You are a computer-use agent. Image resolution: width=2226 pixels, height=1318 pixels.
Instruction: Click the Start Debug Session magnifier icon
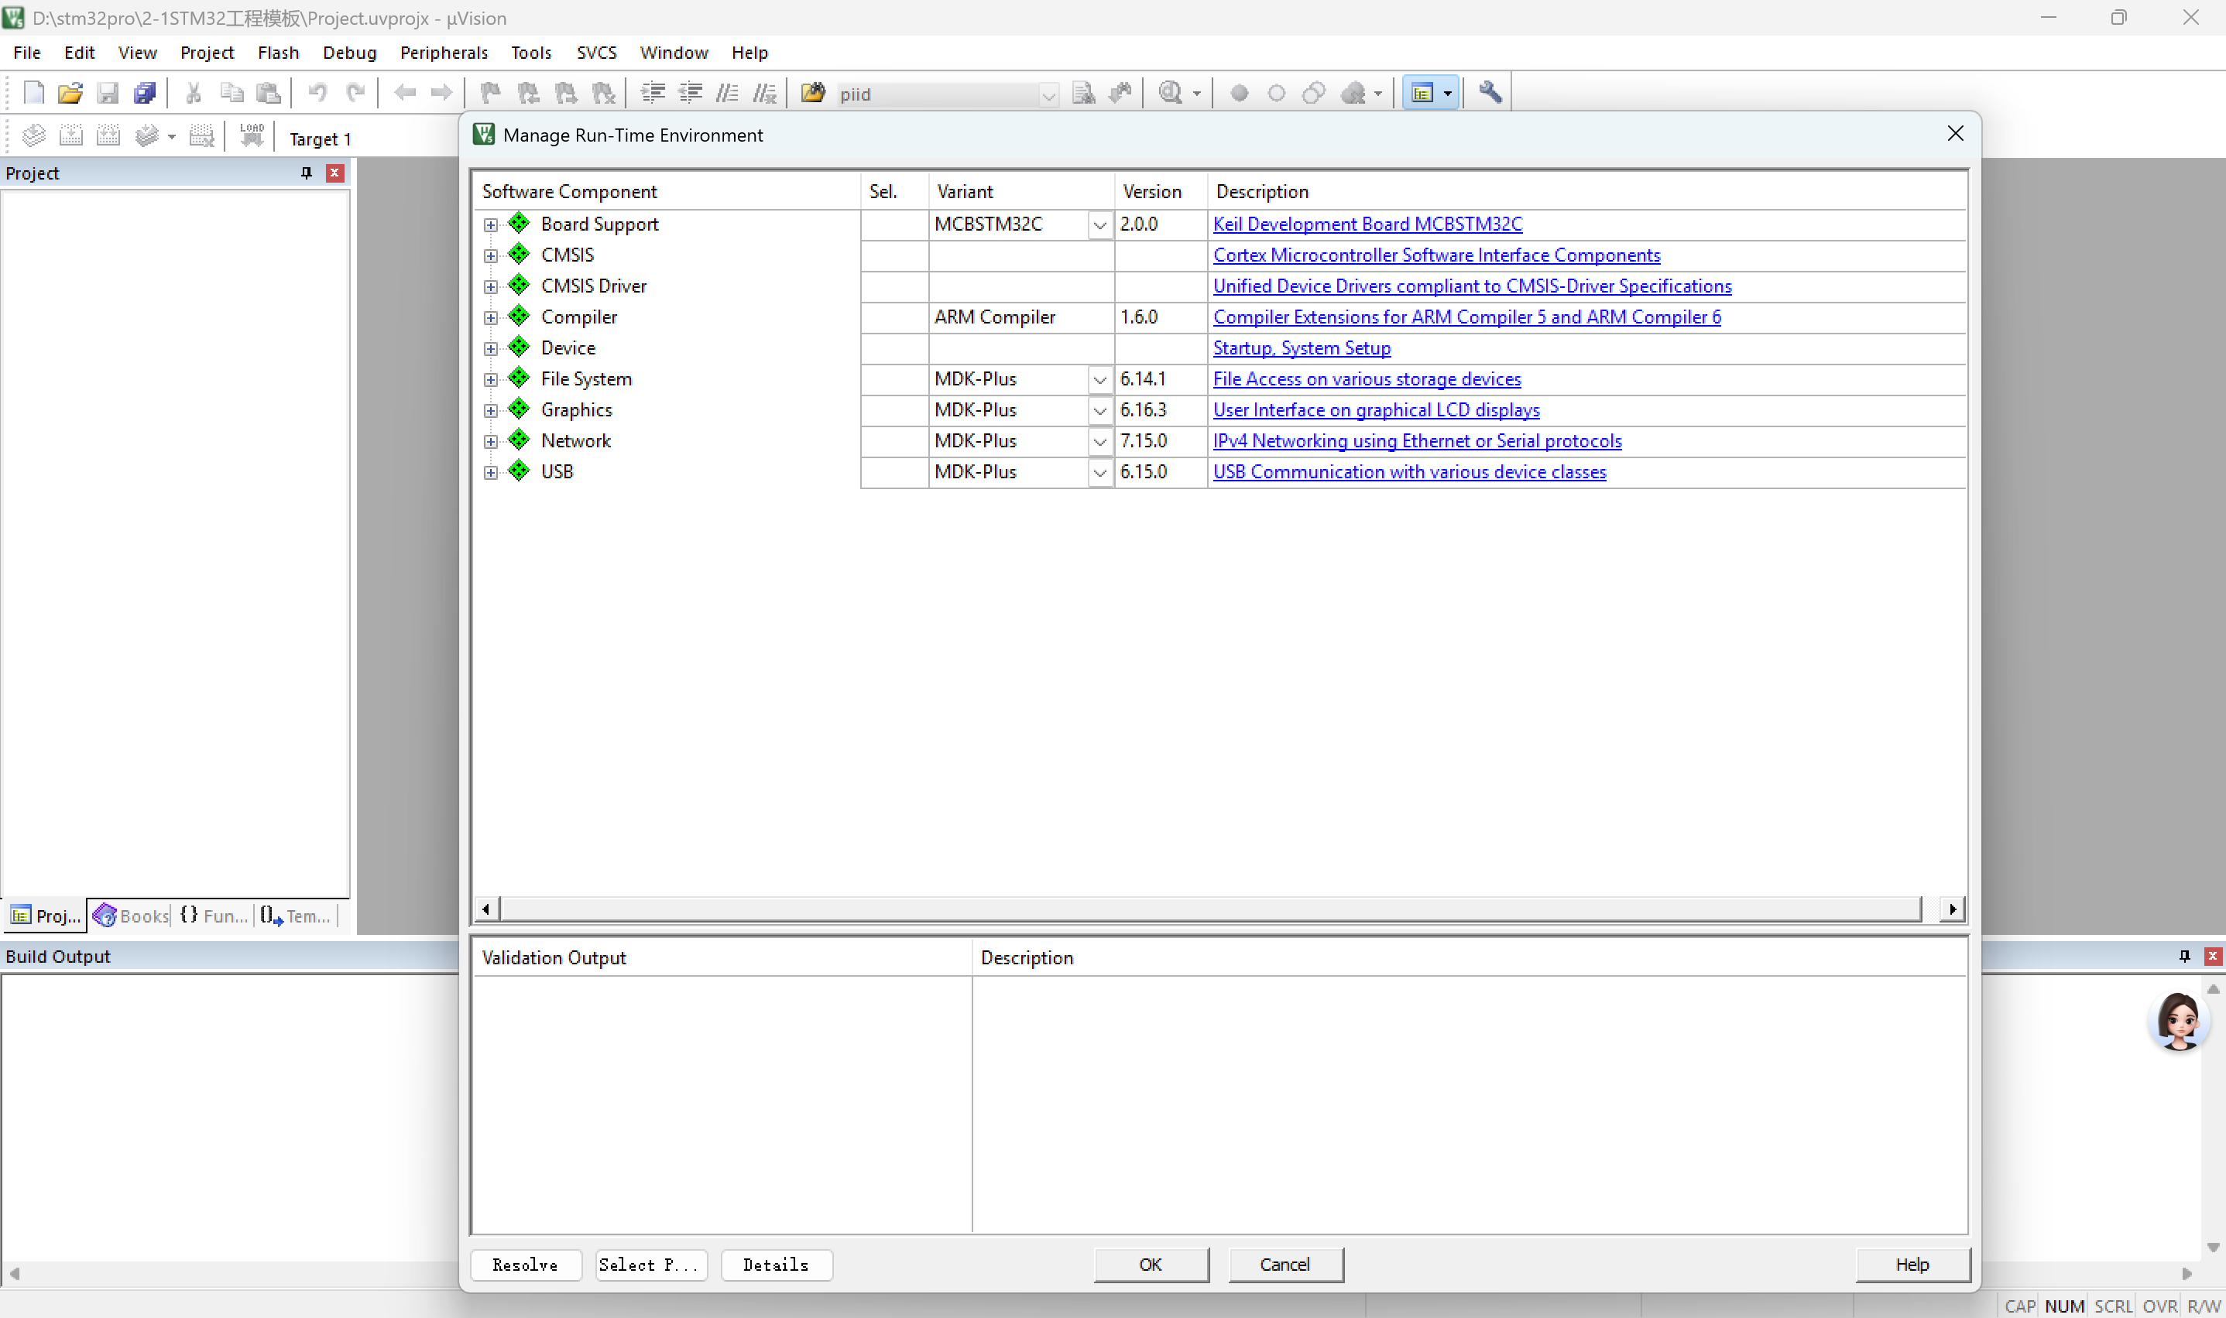pos(1171,93)
